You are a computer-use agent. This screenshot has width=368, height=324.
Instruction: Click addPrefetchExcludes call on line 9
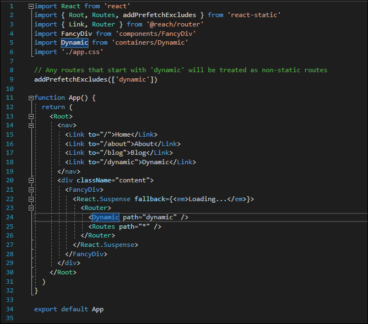point(71,79)
